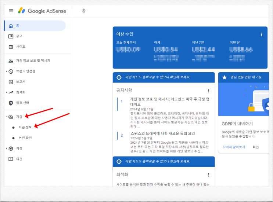Click the 어제 earnings label
The width and height of the screenshot is (273, 202).
pos(157,43)
